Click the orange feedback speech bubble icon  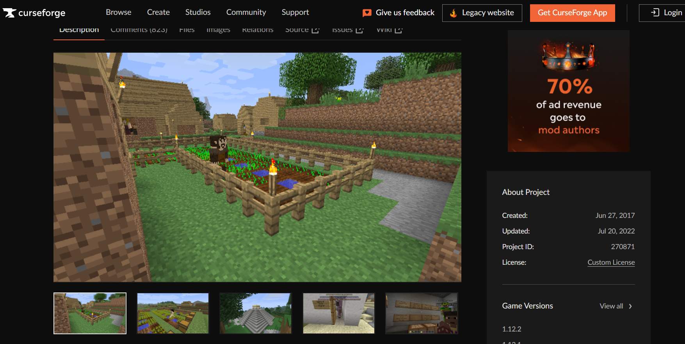(367, 13)
